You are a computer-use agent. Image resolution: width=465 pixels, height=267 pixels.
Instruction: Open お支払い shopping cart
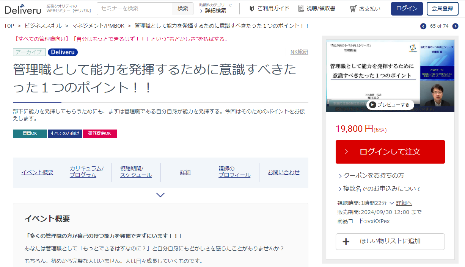click(x=365, y=8)
